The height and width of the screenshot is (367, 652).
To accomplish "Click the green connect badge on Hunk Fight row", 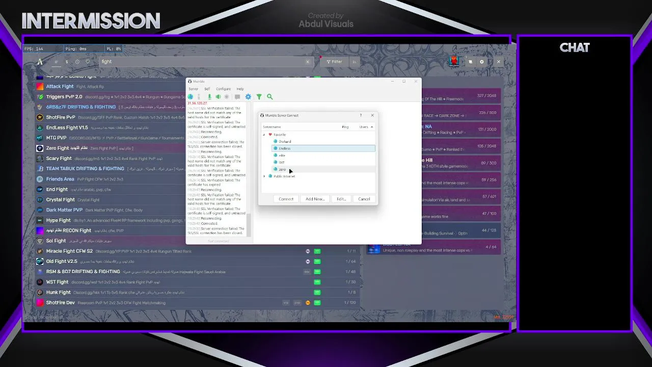I will click(x=317, y=293).
